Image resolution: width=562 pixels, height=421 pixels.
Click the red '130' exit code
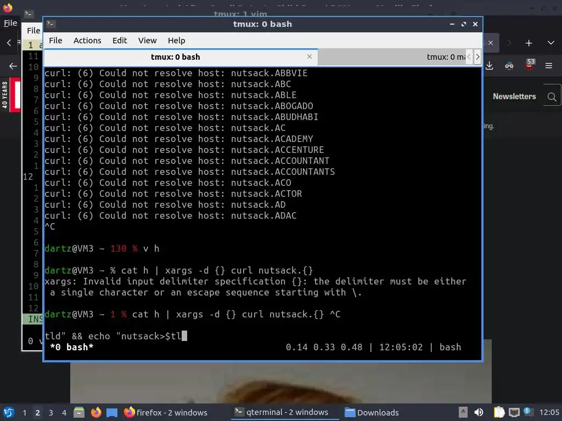[x=119, y=248]
